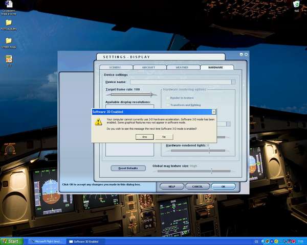Open the FOTO ALBUM desktop folder
307x245 pixels.
[9, 25]
